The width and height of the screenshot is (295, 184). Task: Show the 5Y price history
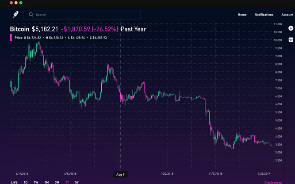pyautogui.click(x=77, y=182)
